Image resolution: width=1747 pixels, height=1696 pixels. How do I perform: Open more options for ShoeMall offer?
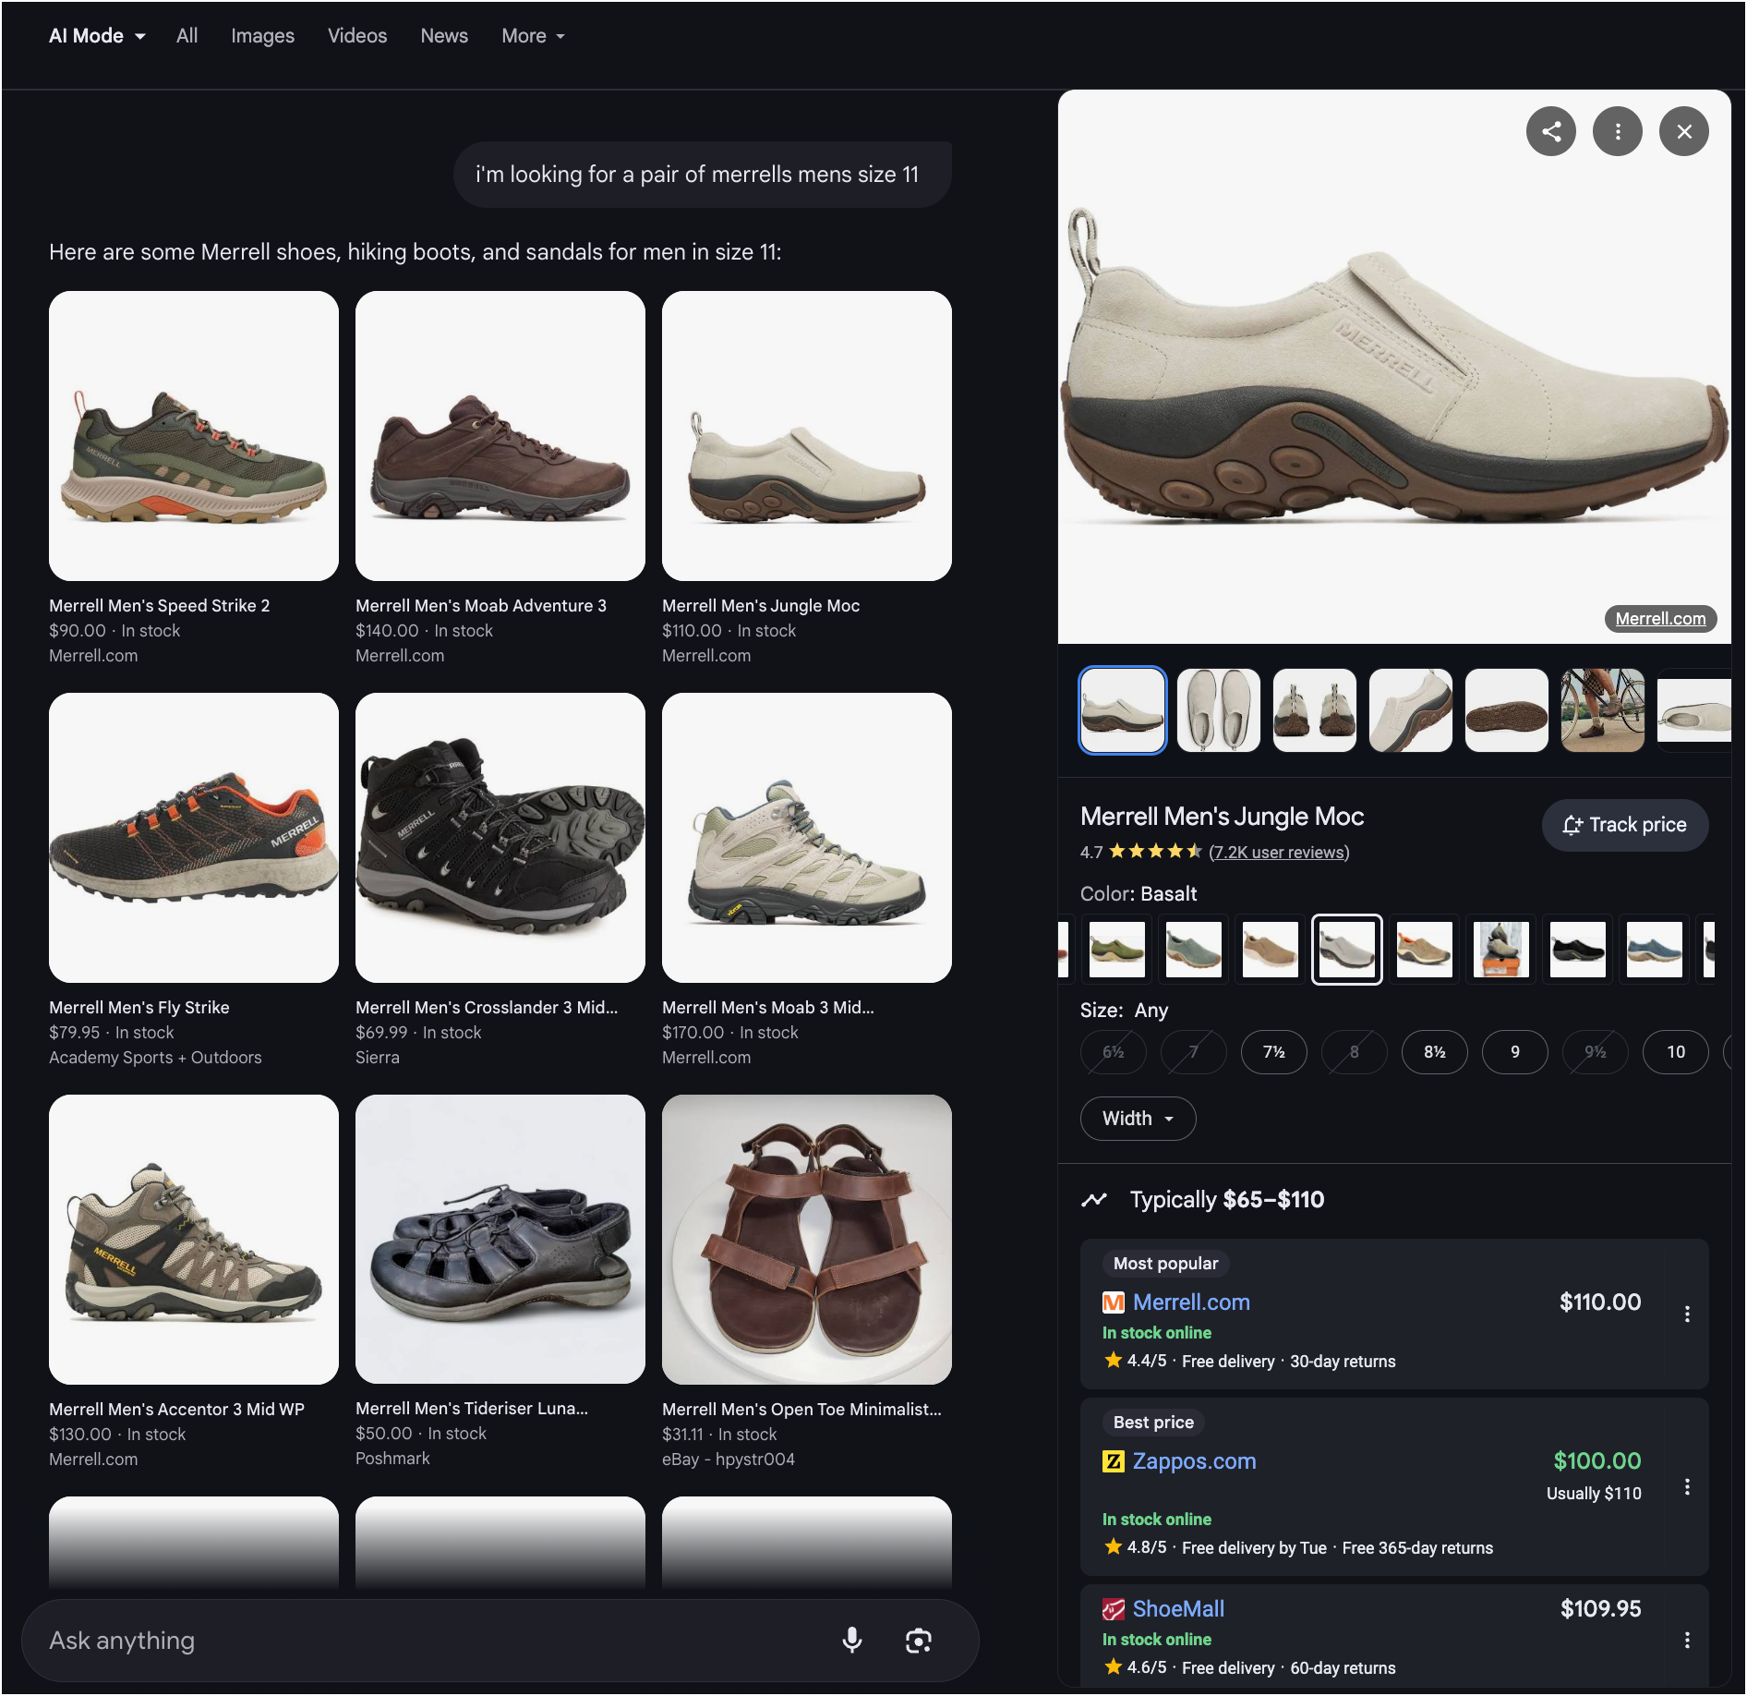(x=1686, y=1640)
